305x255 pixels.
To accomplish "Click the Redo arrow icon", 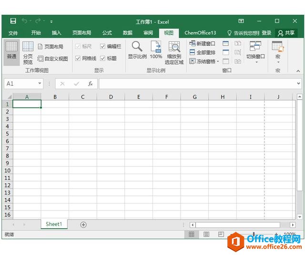I will (x=38, y=20).
